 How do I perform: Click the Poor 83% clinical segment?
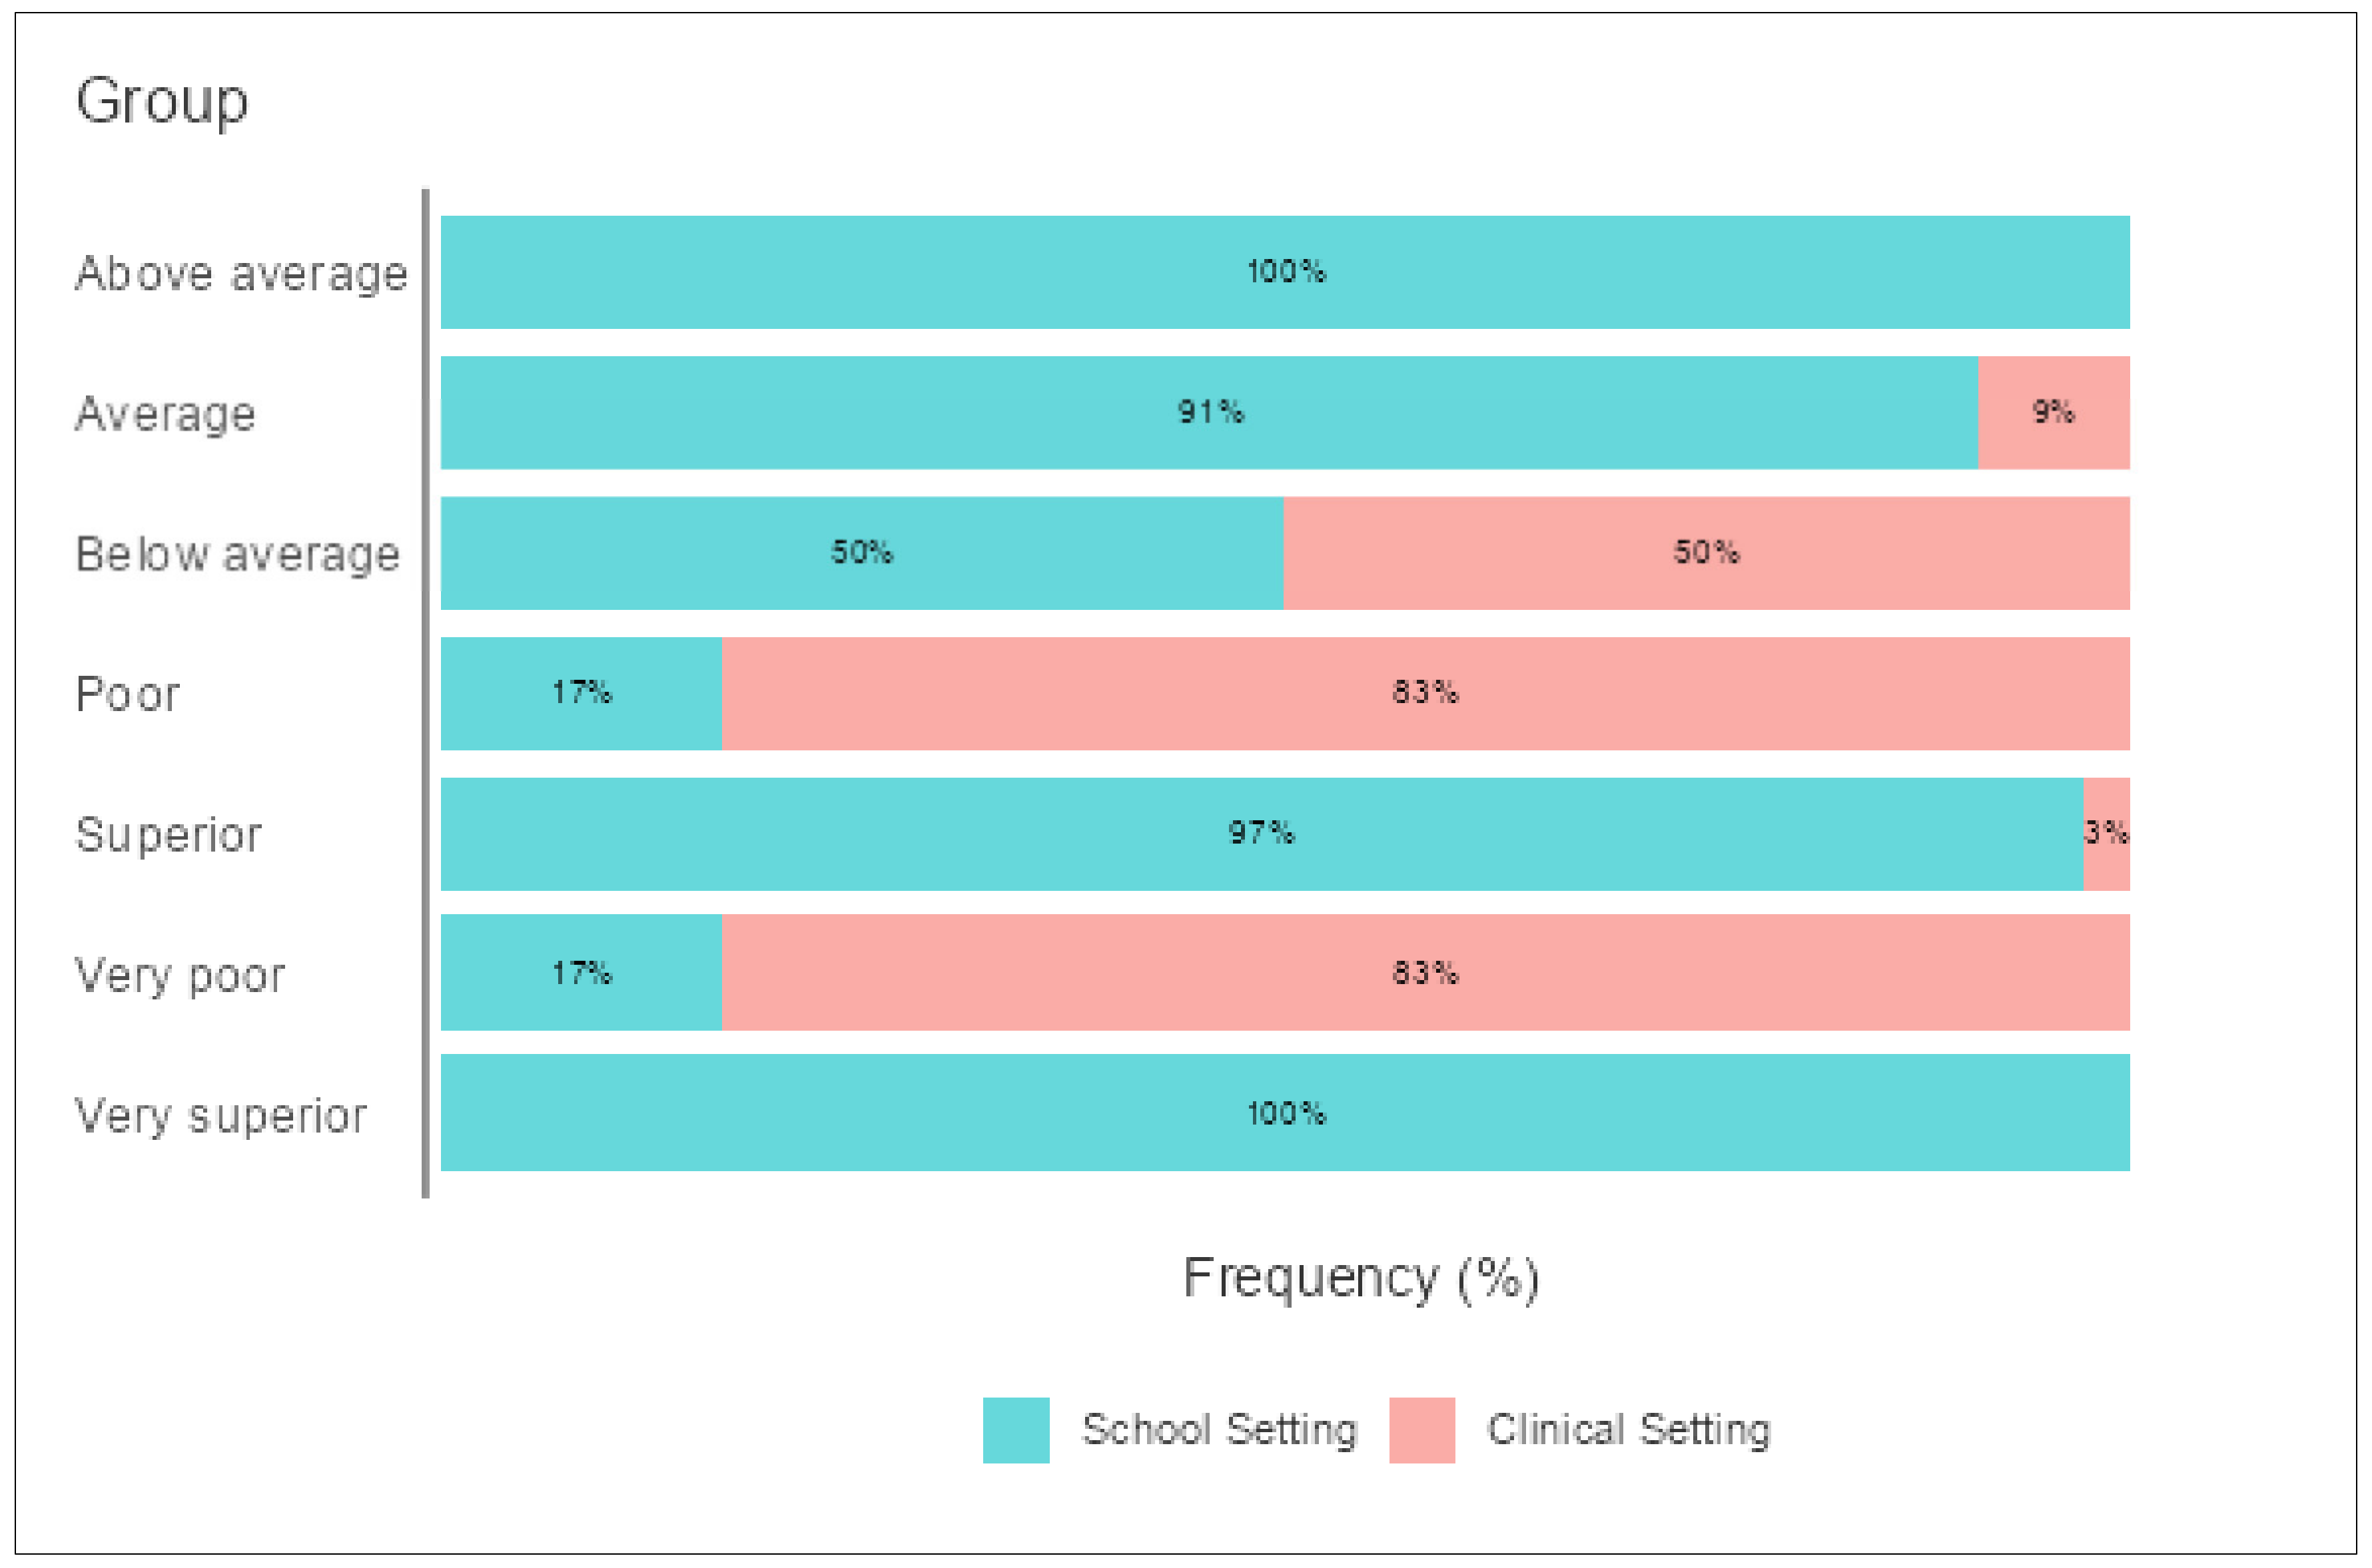[x=1425, y=693]
